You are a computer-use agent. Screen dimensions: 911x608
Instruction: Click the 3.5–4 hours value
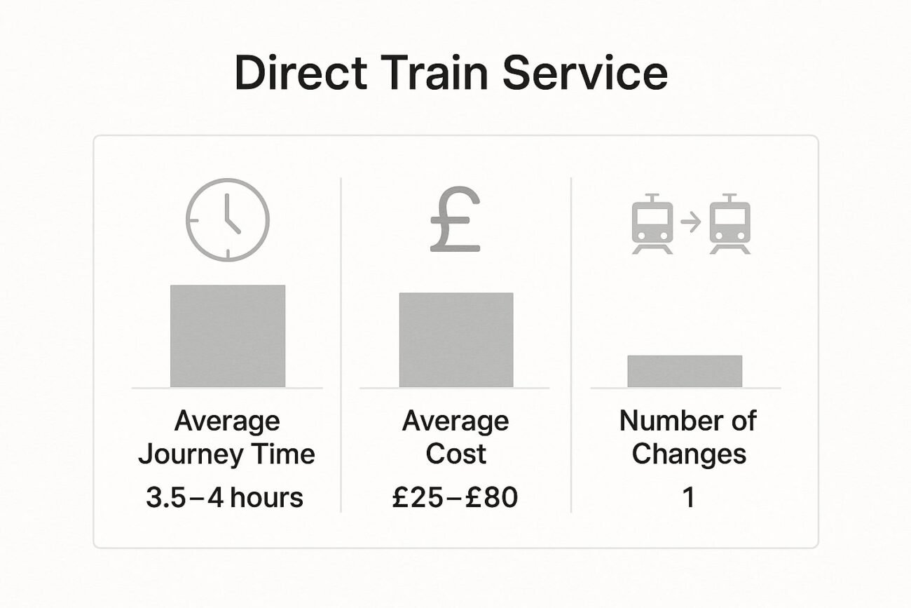224,498
